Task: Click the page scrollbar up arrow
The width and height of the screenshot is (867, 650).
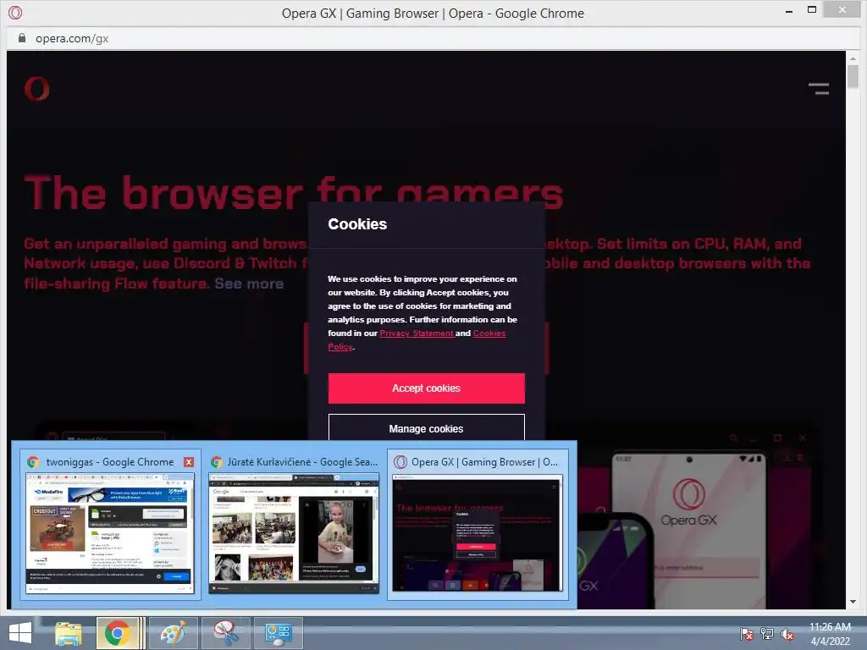Action: pos(853,58)
